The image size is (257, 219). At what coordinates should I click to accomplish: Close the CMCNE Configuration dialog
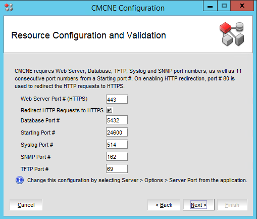coord(242,6)
